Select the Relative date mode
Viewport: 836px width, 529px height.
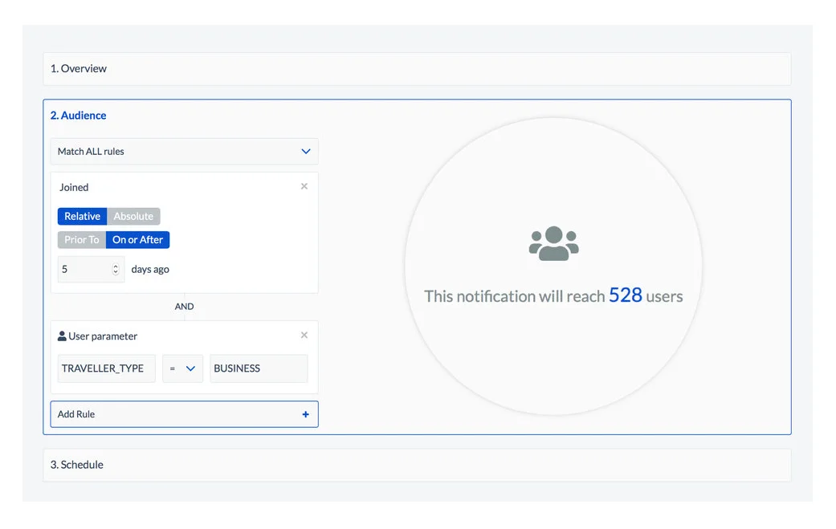[x=82, y=216]
